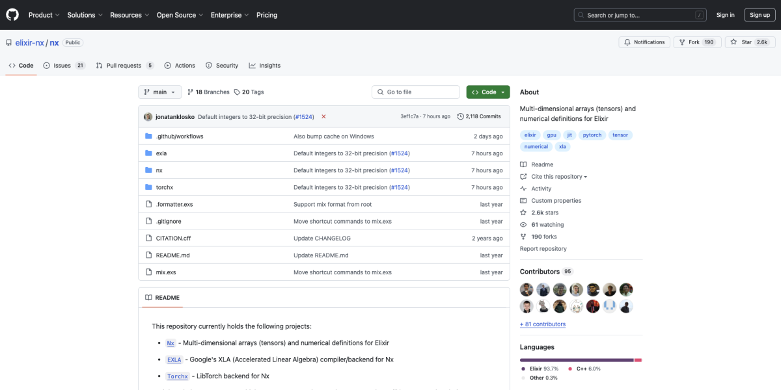Click the failed status X icon
Image resolution: width=781 pixels, height=390 pixels.
[x=323, y=116]
